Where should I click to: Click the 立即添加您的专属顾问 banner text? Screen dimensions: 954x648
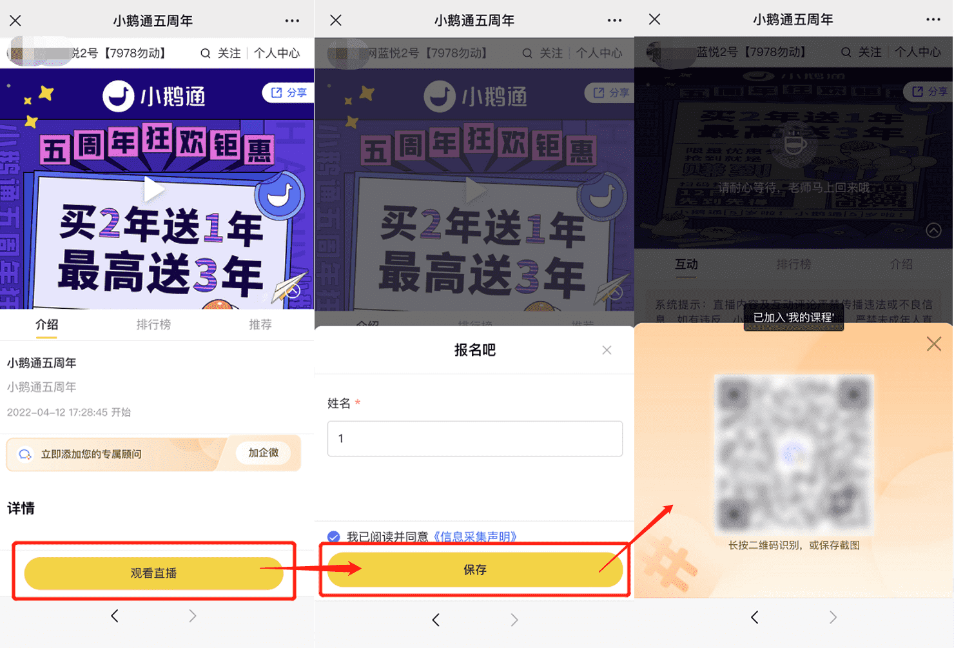coord(91,454)
